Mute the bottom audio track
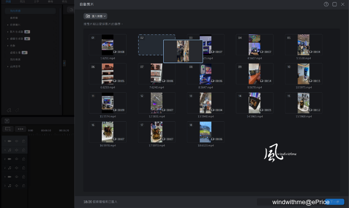This screenshot has width=349, height=208. (x=16, y=186)
